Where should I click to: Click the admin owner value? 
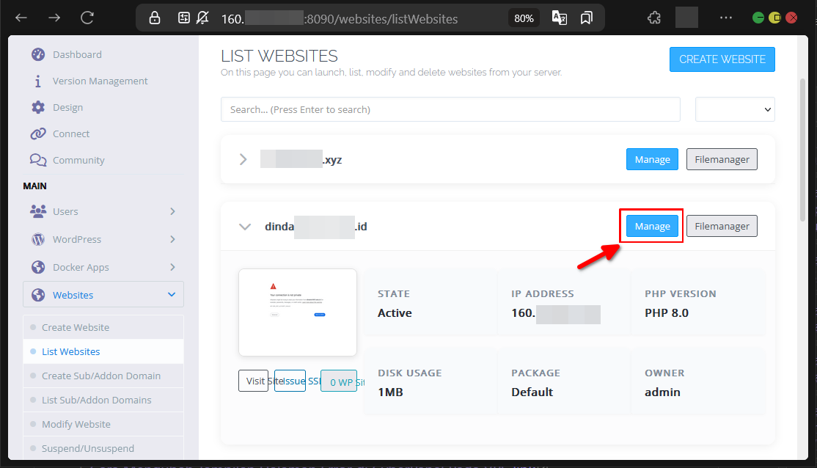[662, 392]
